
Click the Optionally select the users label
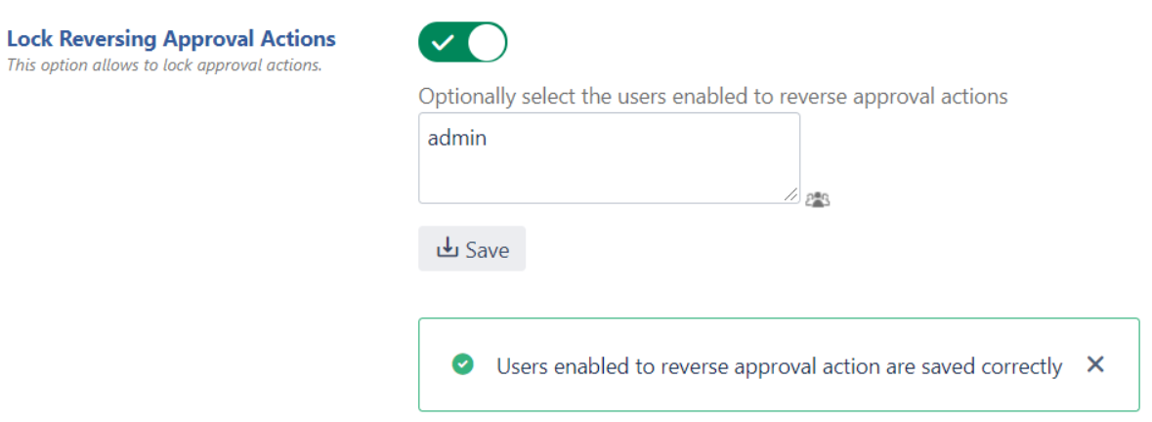tap(712, 96)
